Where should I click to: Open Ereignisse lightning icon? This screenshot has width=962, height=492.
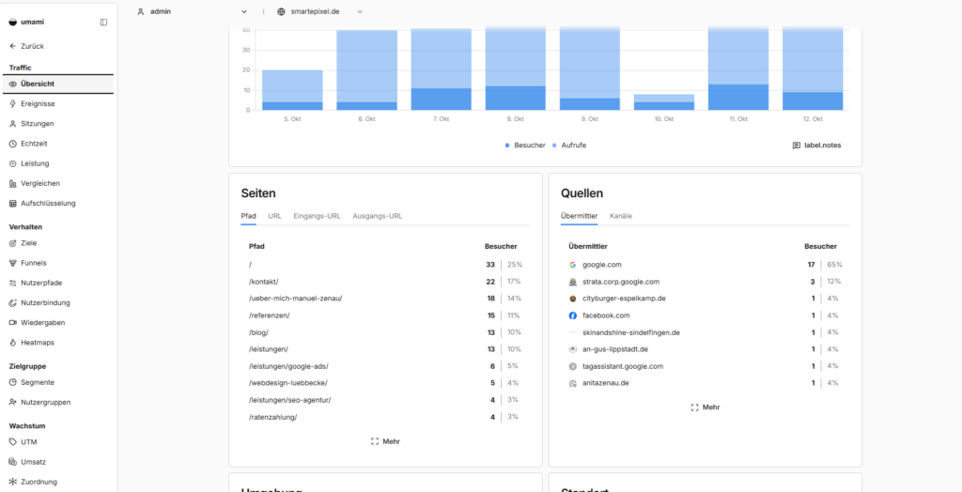pos(13,103)
